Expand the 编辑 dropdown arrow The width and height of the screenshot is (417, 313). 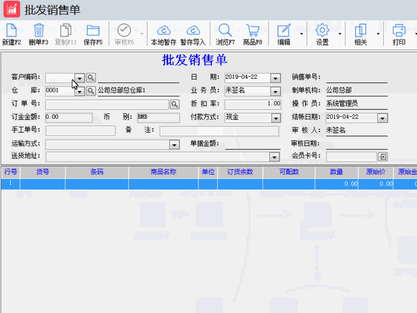pyautogui.click(x=302, y=34)
